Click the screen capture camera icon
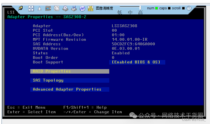 [x=48, y=8]
